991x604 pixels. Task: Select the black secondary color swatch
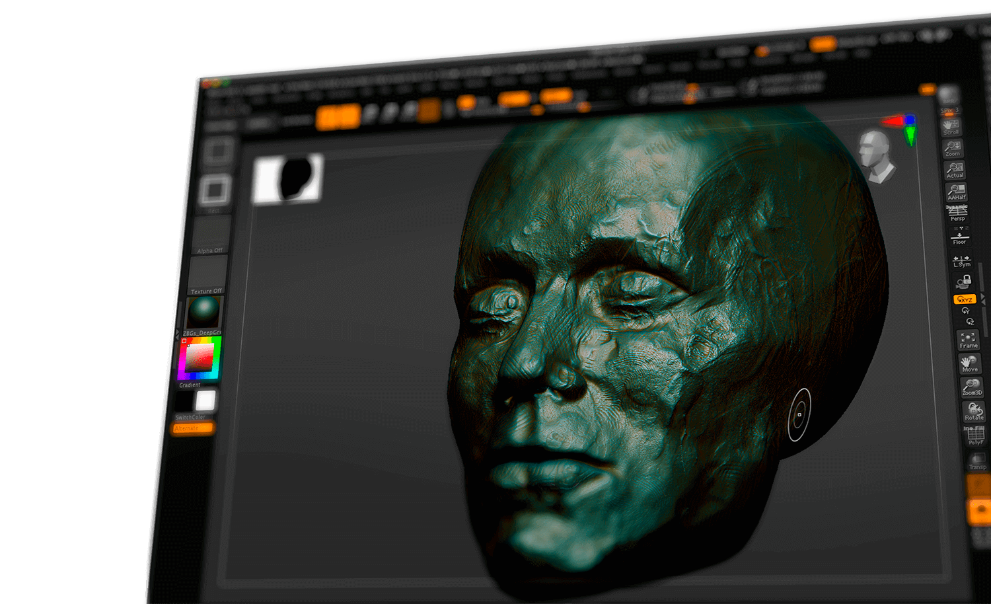(184, 401)
